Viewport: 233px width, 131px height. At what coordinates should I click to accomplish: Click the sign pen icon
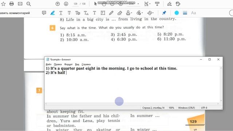coord(169,4)
